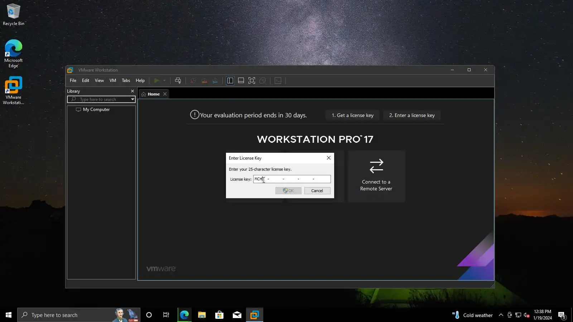573x322 pixels.
Task: Click Connect to a Remote Server tile
Action: 376,176
